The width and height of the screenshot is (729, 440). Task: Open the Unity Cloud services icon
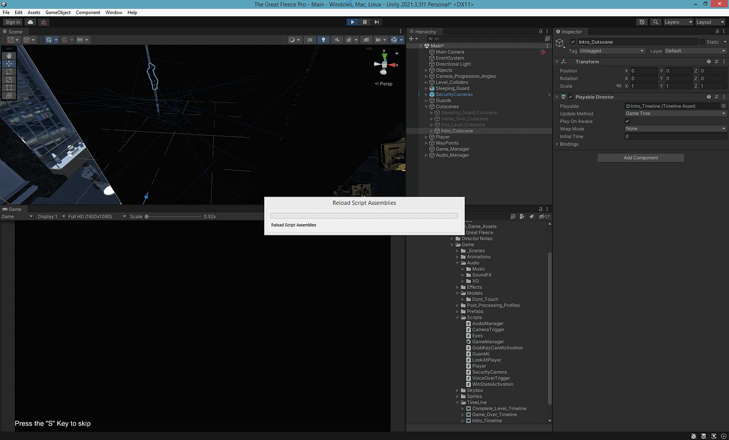tap(29, 21)
